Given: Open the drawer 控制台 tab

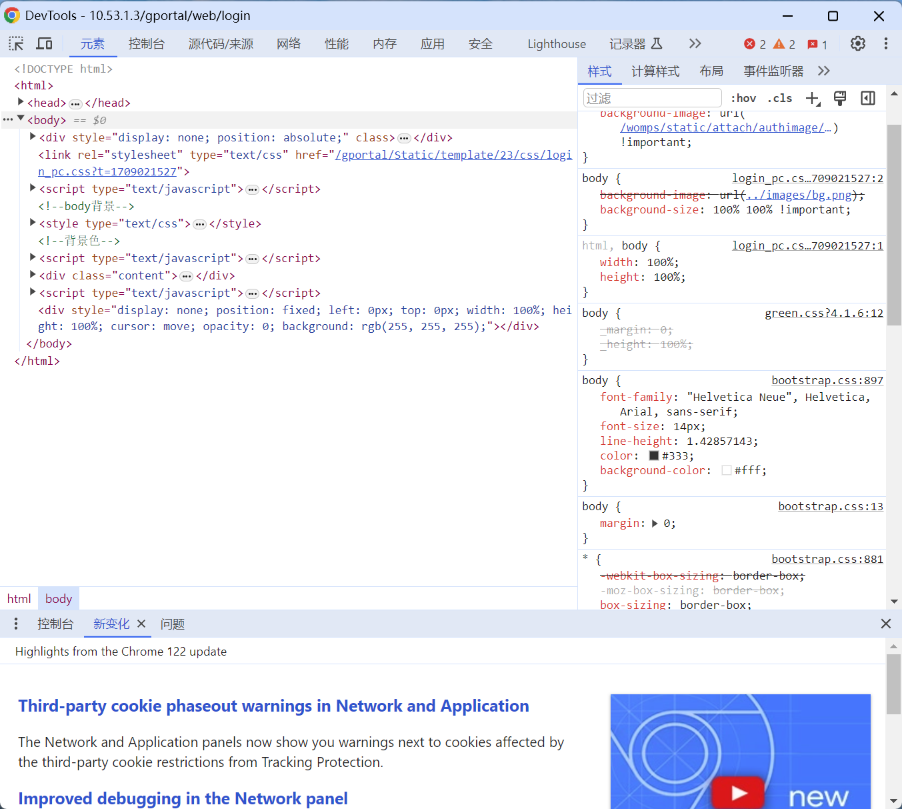Looking at the screenshot, I should [55, 624].
